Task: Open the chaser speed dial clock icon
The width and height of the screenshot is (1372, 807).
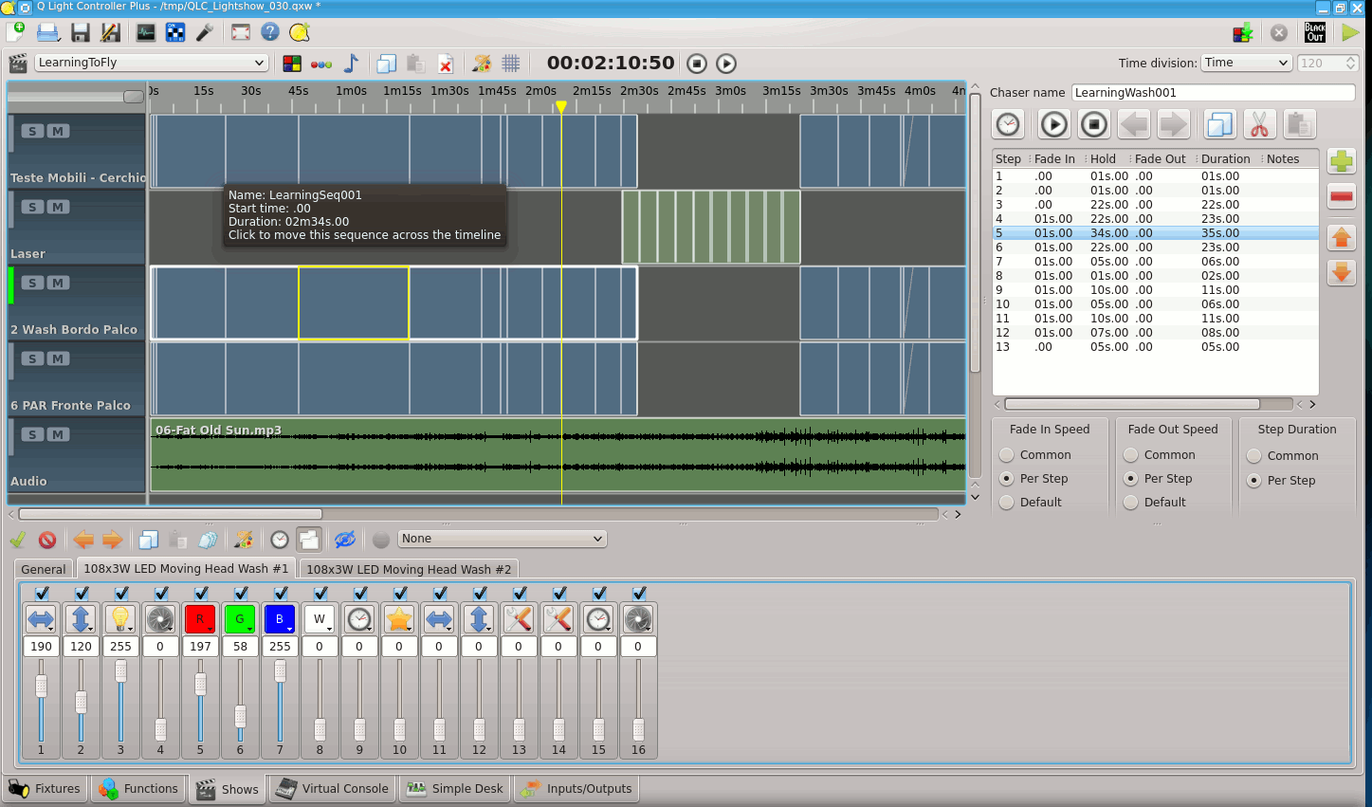Action: (x=1007, y=124)
